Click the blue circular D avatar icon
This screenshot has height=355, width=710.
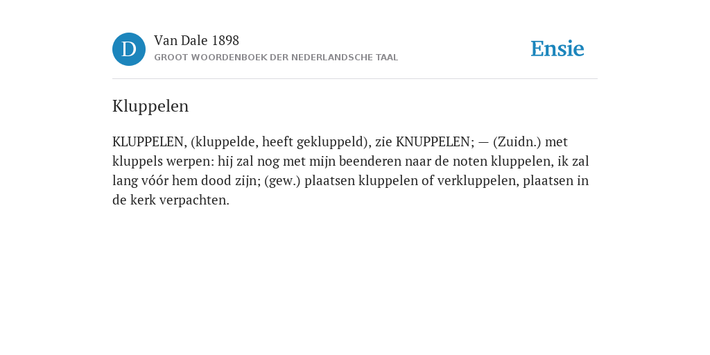tap(129, 49)
